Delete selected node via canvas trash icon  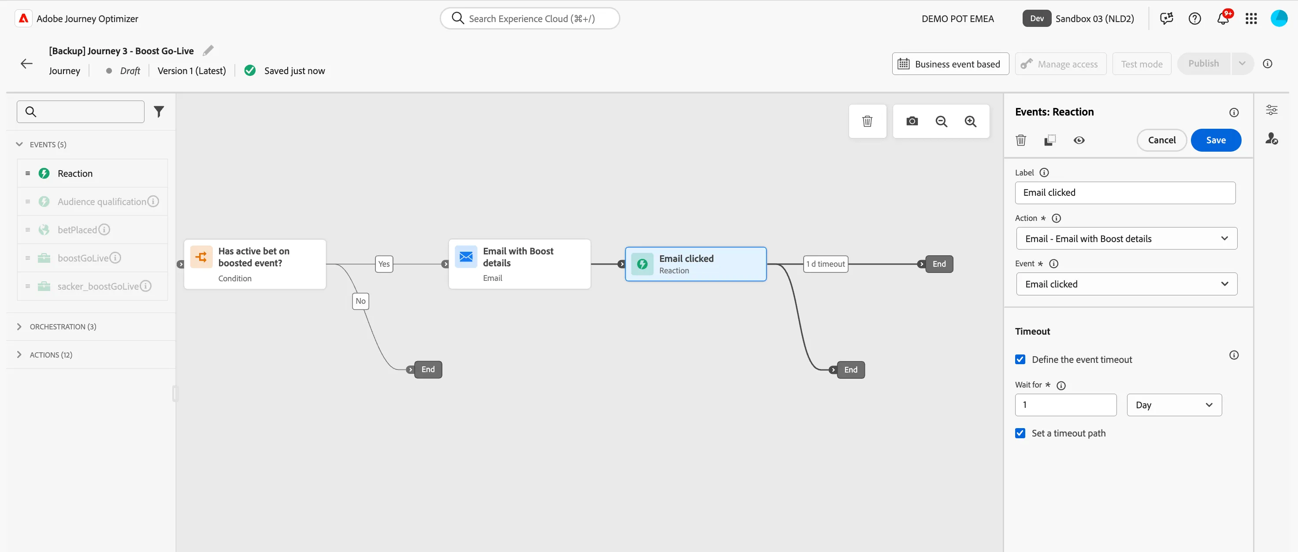[867, 121]
